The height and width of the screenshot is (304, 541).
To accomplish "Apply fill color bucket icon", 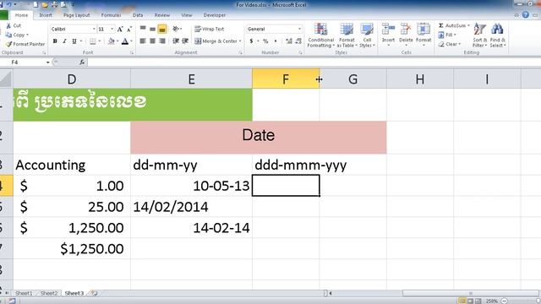I will 111,41.
